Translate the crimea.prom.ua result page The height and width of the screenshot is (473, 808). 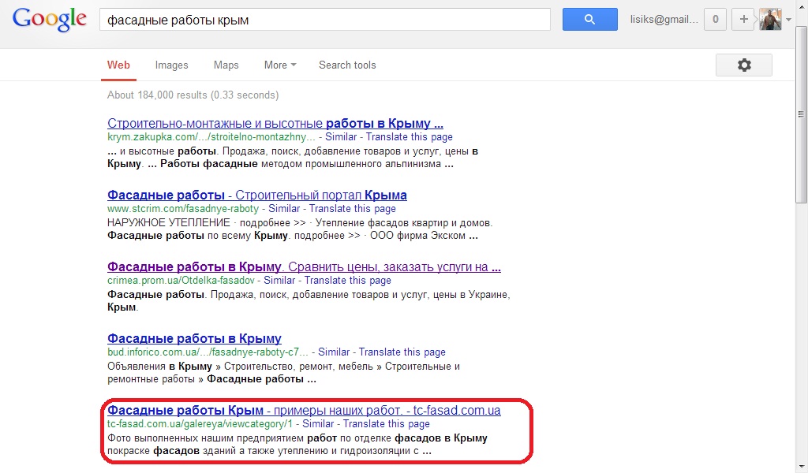[x=348, y=281]
